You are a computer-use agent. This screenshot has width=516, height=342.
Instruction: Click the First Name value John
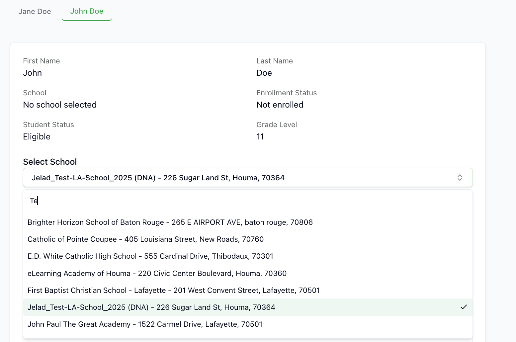33,73
